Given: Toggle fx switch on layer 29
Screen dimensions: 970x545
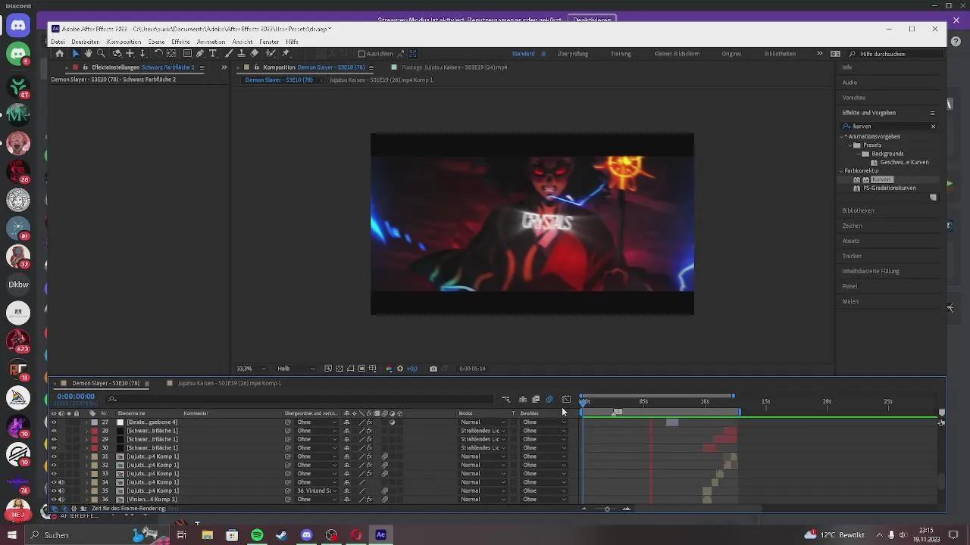Looking at the screenshot, I should point(370,439).
